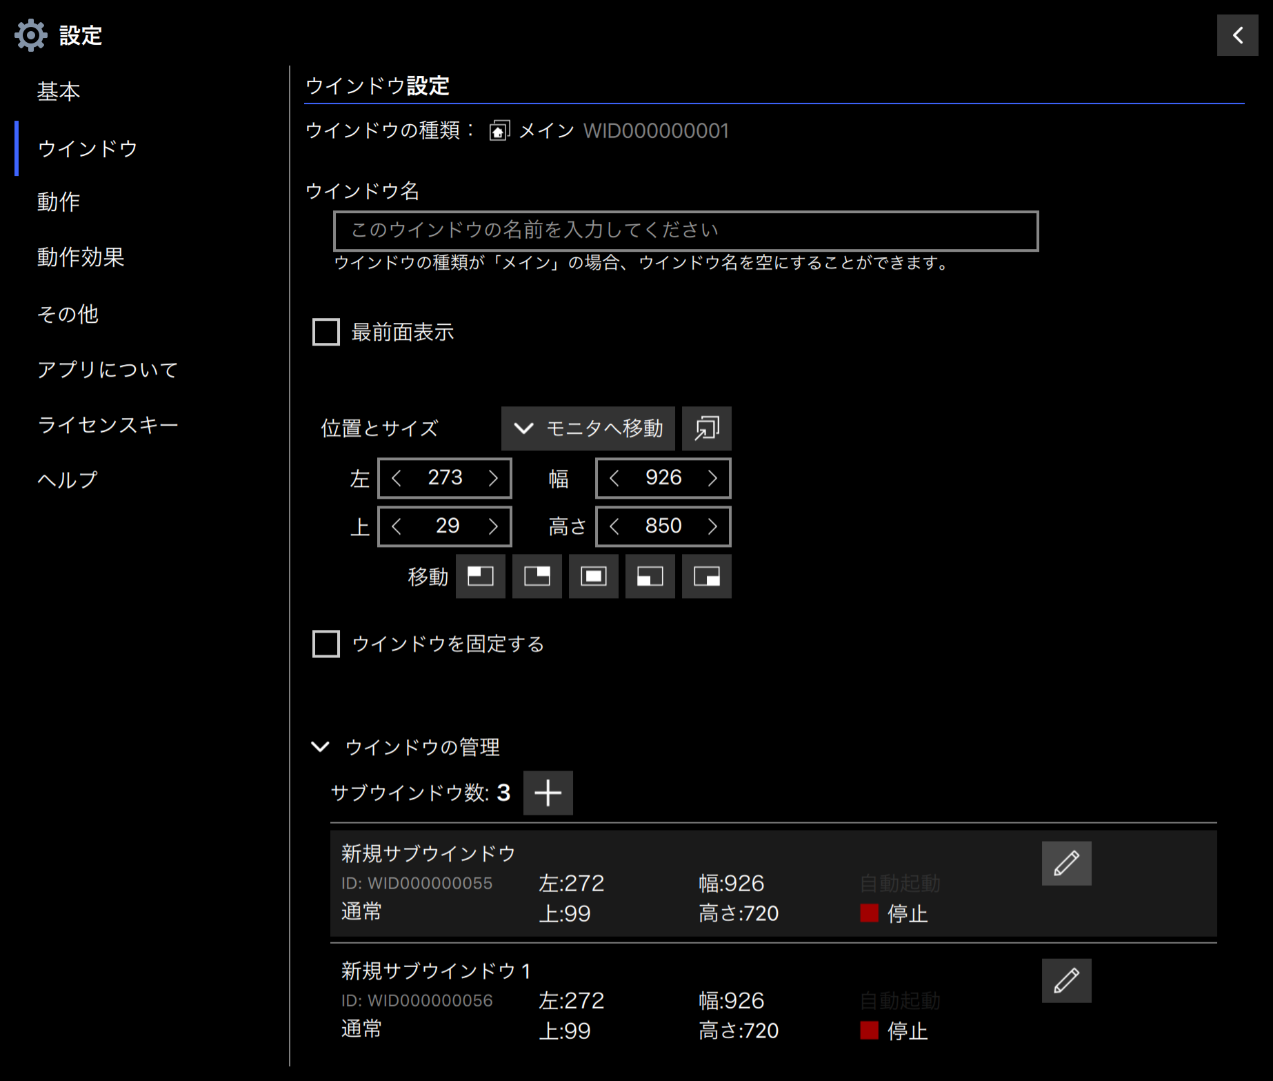Select the bottom-right window move icon
The image size is (1273, 1081).
pyautogui.click(x=706, y=576)
